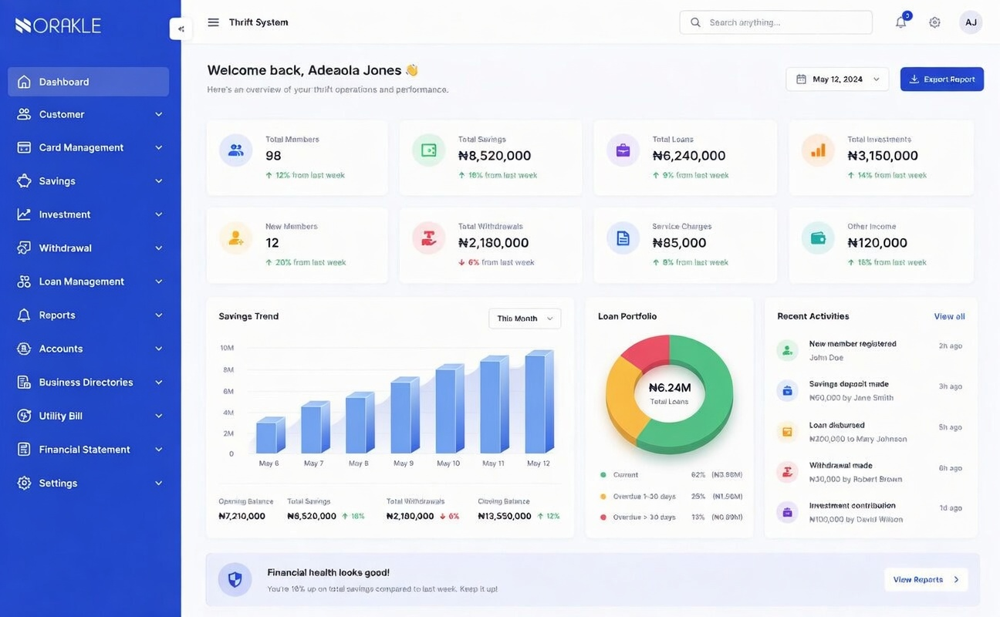The image size is (1000, 617).
Task: Collapse sidebar using the arrow toggle
Action: (181, 29)
